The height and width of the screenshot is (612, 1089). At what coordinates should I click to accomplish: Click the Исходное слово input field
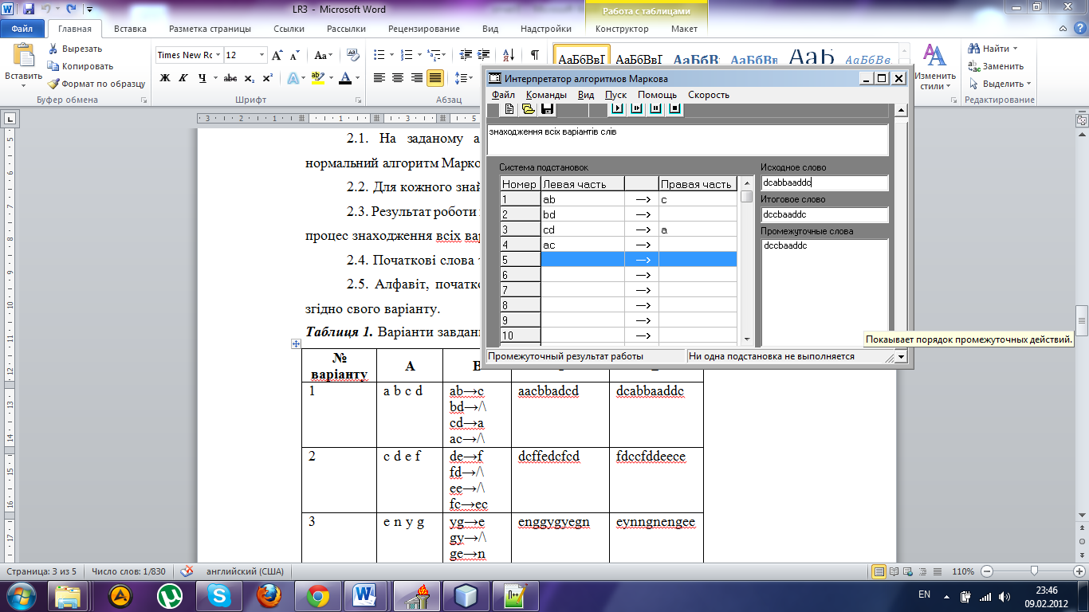tap(824, 183)
